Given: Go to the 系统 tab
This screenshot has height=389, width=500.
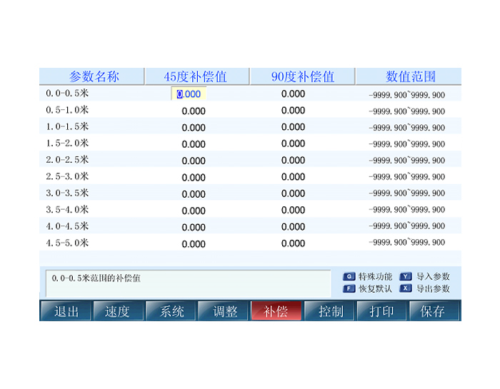Looking at the screenshot, I should coord(171,311).
